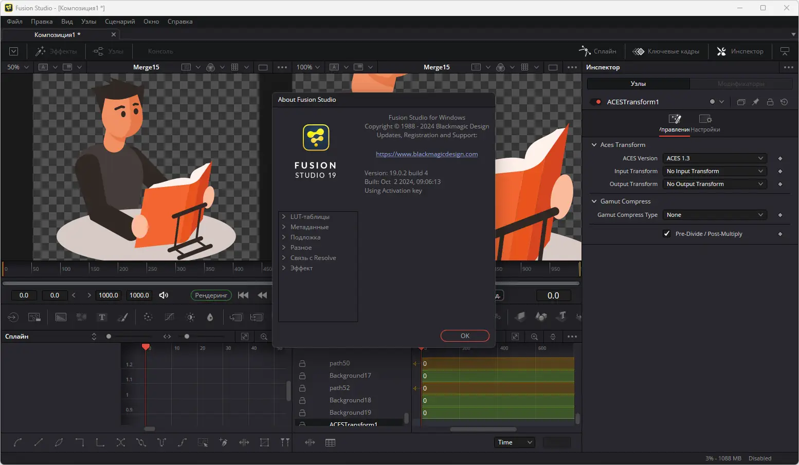Switch to Настройки tab in Inspector
Image resolution: width=799 pixels, height=465 pixels.
(705, 123)
